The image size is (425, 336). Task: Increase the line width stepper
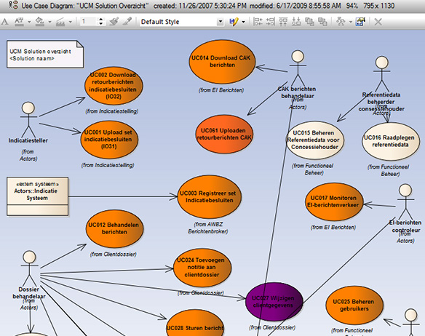tap(101, 20)
